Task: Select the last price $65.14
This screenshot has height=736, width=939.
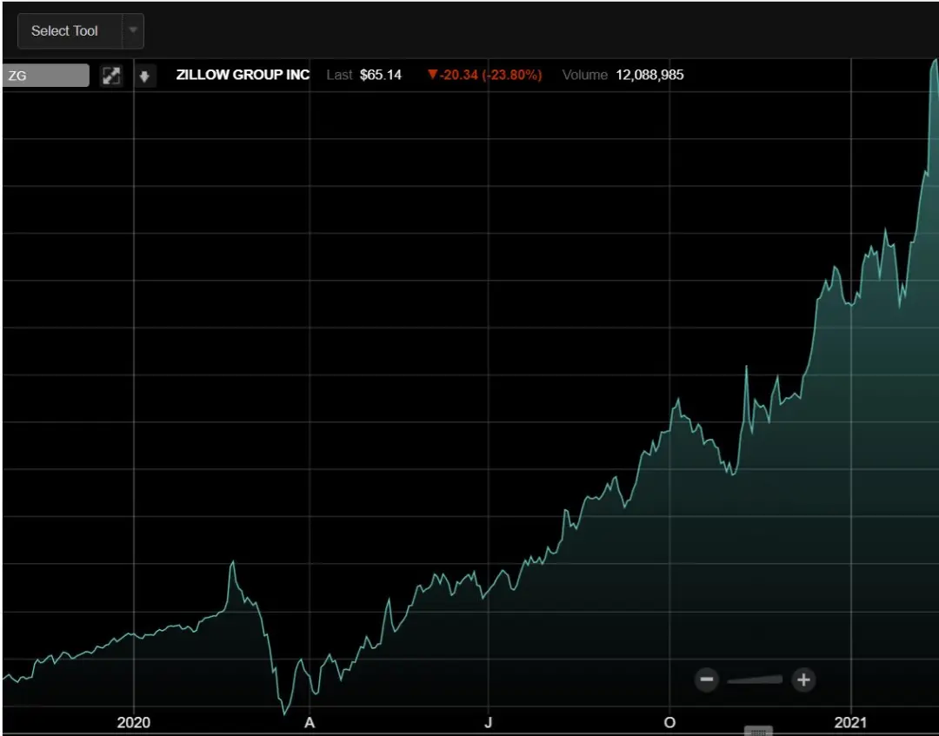Action: pyautogui.click(x=381, y=75)
